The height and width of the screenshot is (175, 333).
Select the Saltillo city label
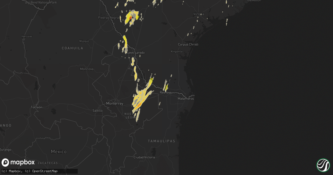coord(97,111)
